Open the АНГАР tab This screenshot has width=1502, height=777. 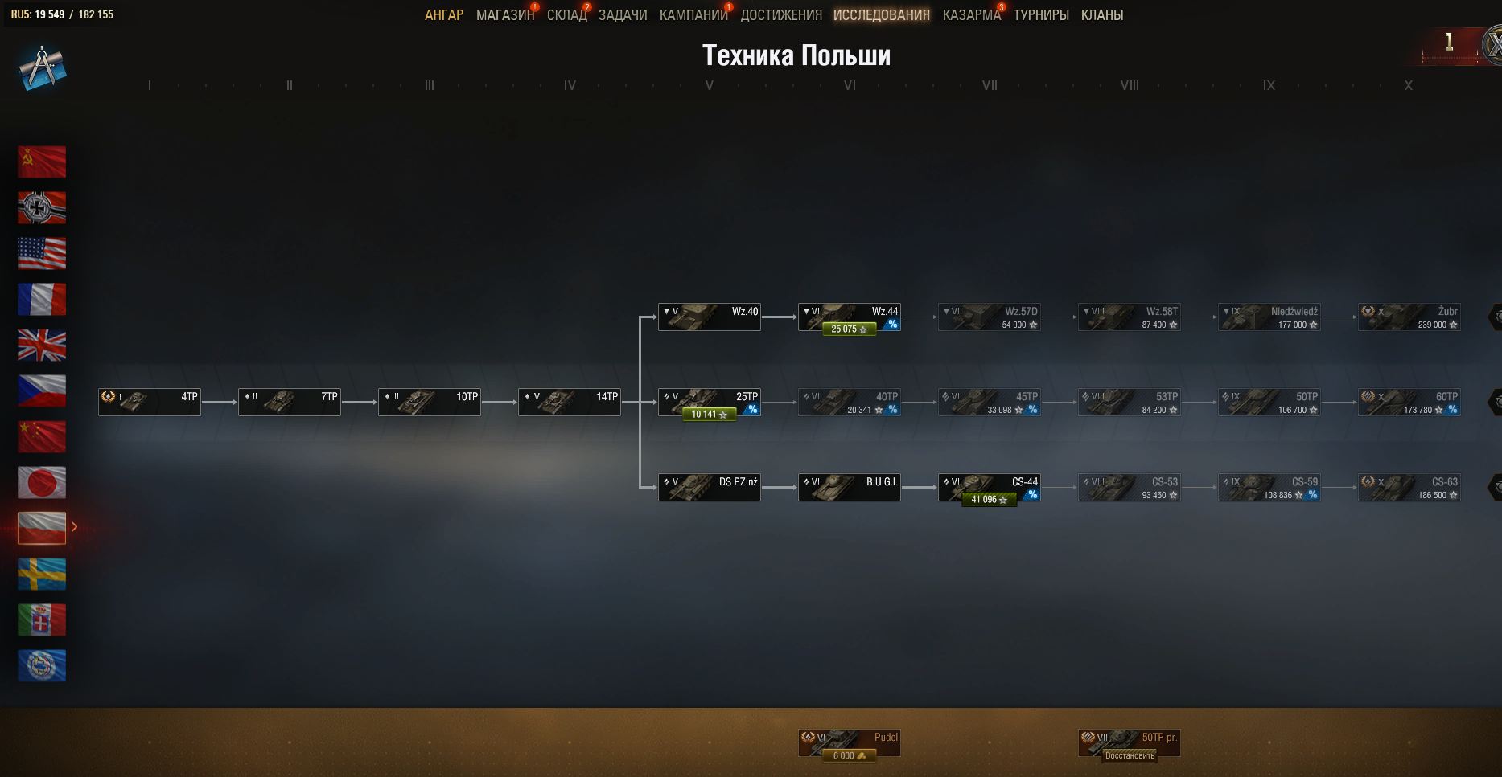(x=444, y=15)
